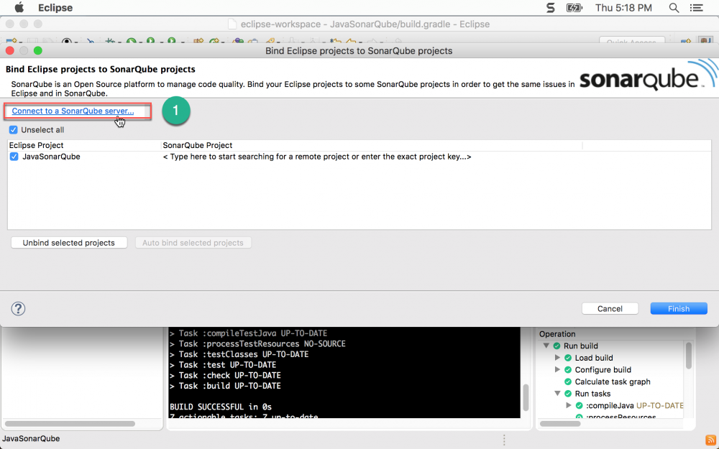Select 'Calculate task graph' tree row
This screenshot has width=719, height=449.
(613, 381)
